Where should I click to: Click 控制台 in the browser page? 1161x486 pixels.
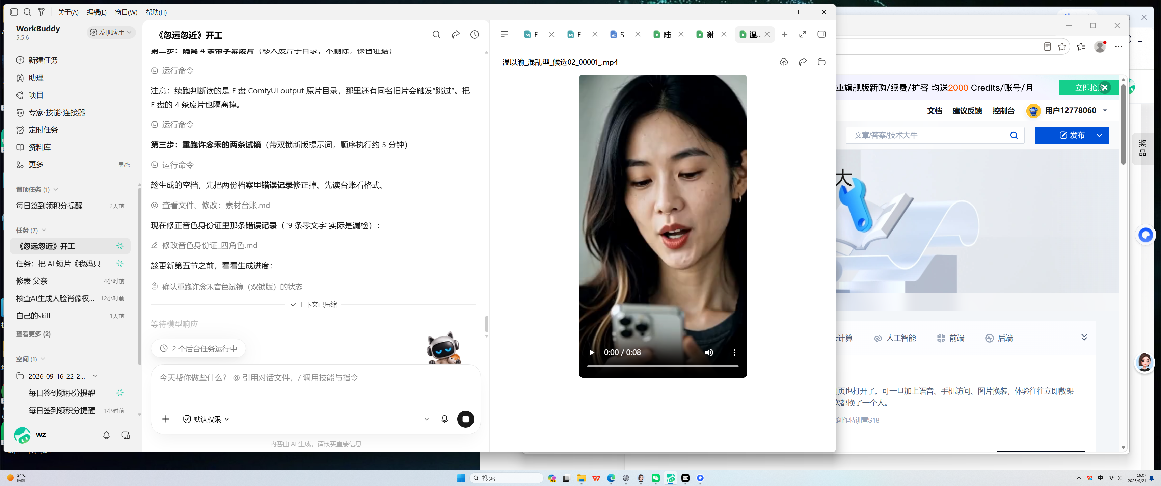[1003, 111]
